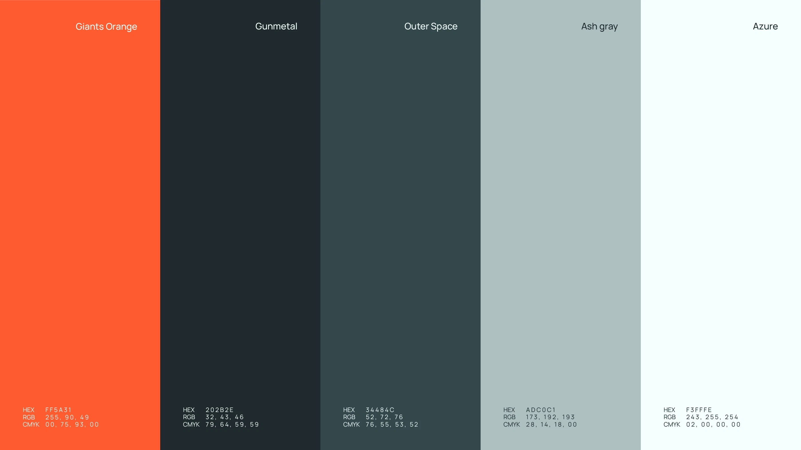Click hex value F3FFFE

[699, 410]
